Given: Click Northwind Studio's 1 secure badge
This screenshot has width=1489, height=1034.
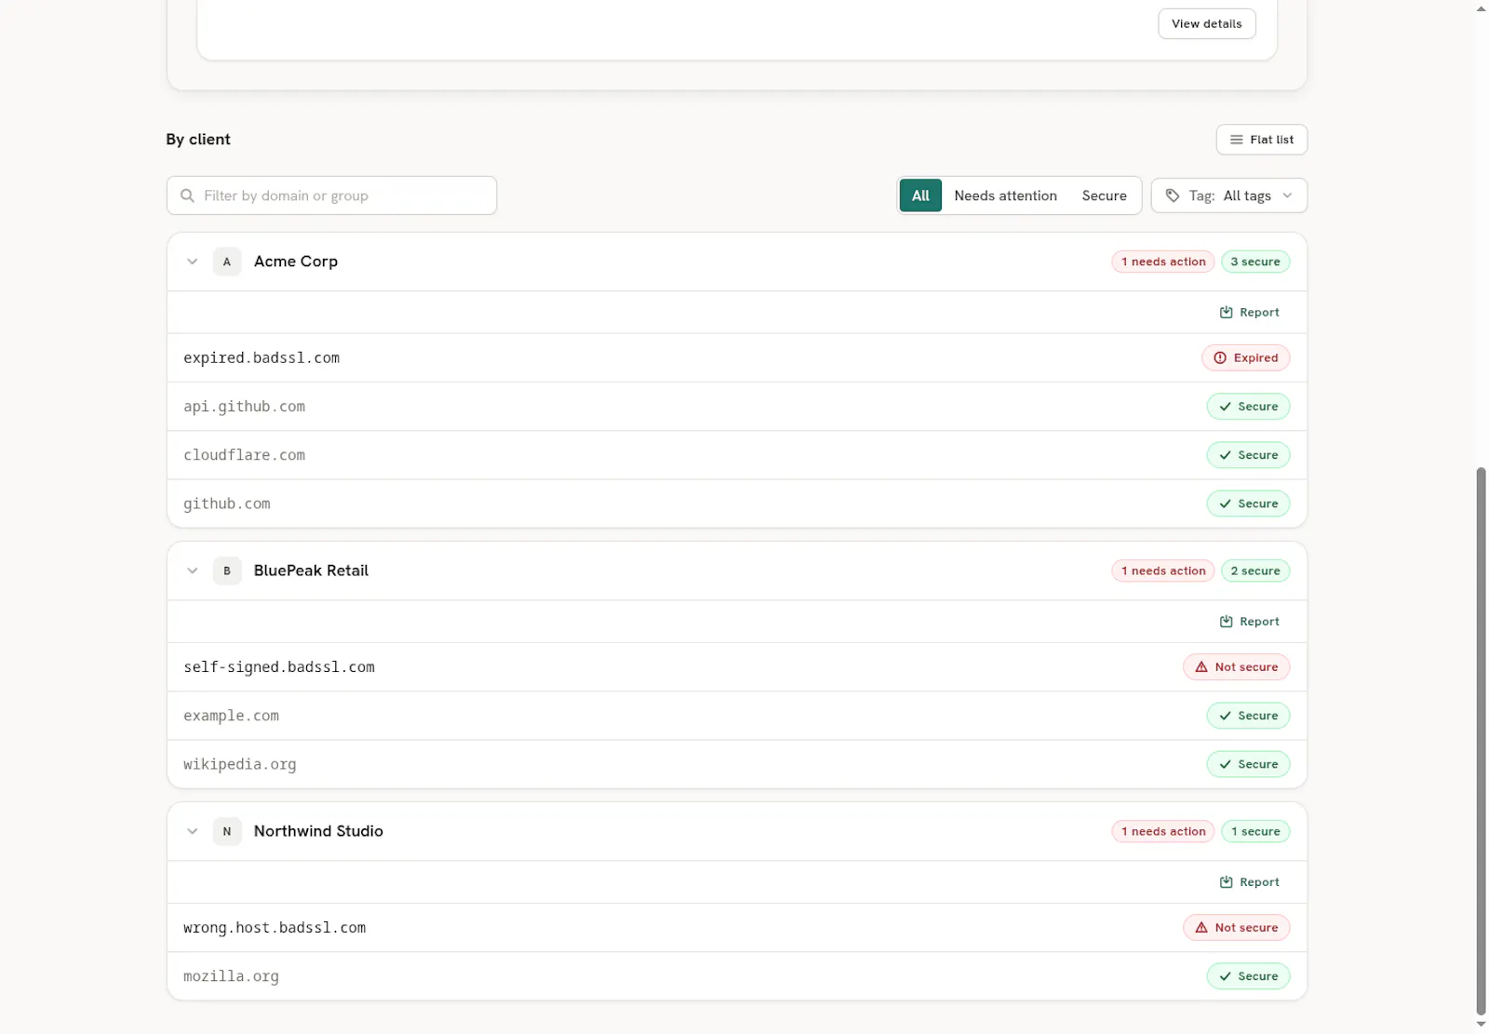Looking at the screenshot, I should tap(1254, 831).
